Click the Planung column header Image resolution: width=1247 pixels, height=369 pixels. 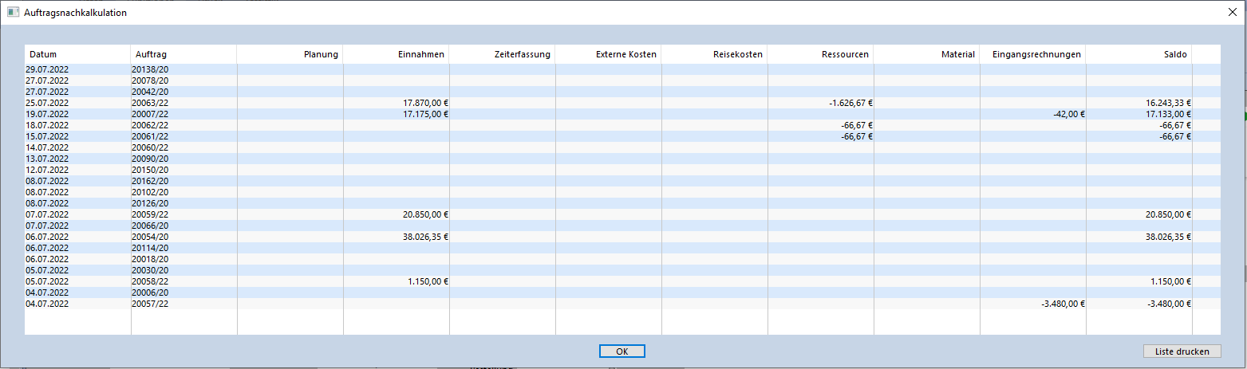(290, 54)
